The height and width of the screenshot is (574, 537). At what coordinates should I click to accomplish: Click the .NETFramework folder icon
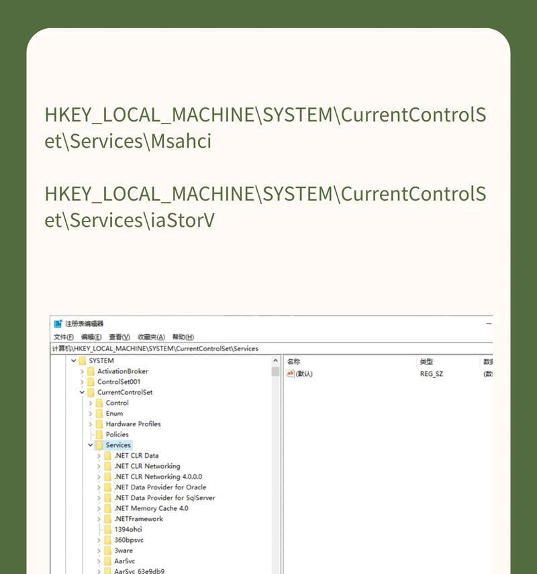pos(107,519)
